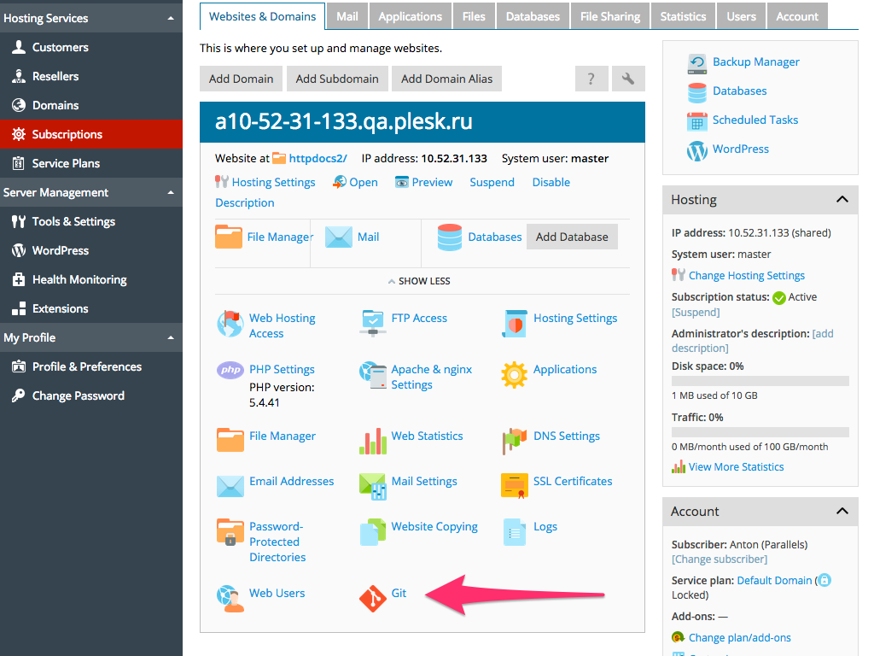
Task: Open the Git icon
Action: [373, 597]
